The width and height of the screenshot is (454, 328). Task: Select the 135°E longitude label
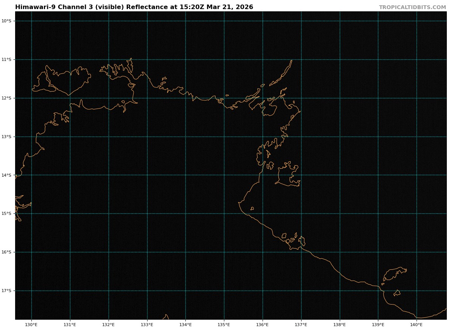224,325
